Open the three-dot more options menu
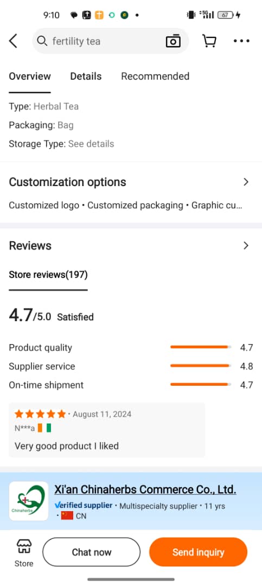Image resolution: width=262 pixels, height=586 pixels. (241, 41)
